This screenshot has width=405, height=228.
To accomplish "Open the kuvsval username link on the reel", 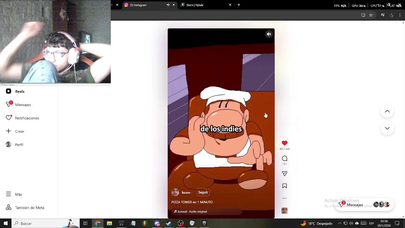I will point(186,193).
